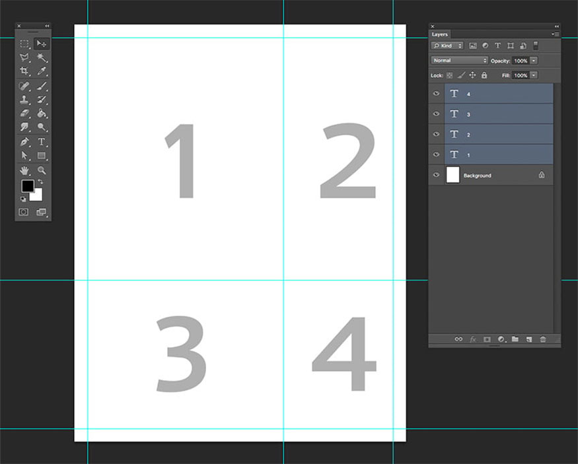Click the Link Layers button
578x464 pixels.
click(x=458, y=339)
